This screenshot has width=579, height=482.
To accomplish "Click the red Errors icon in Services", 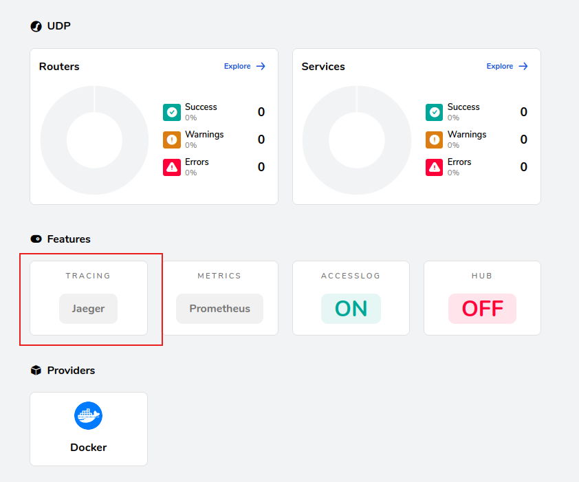I will point(434,167).
